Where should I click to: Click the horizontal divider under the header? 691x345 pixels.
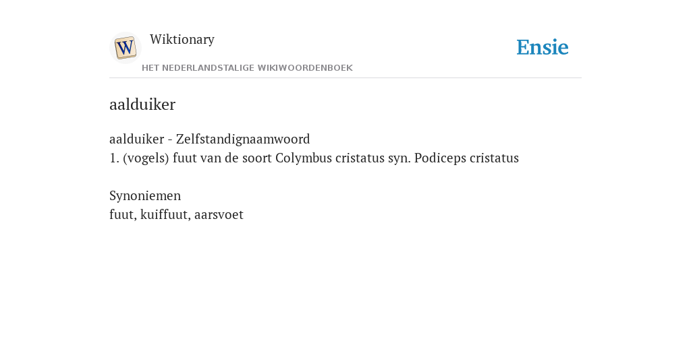pyautogui.click(x=345, y=78)
